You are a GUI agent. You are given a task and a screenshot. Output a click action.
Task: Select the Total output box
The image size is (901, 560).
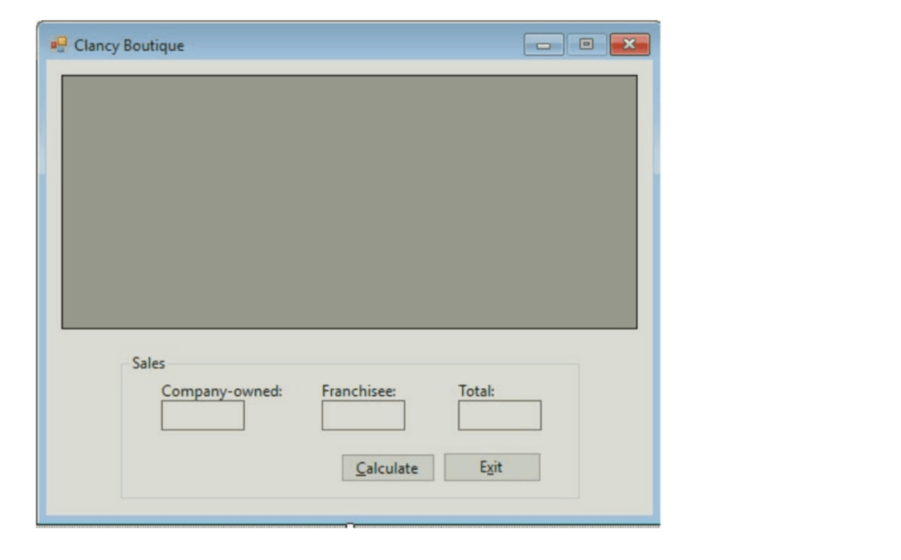point(500,415)
